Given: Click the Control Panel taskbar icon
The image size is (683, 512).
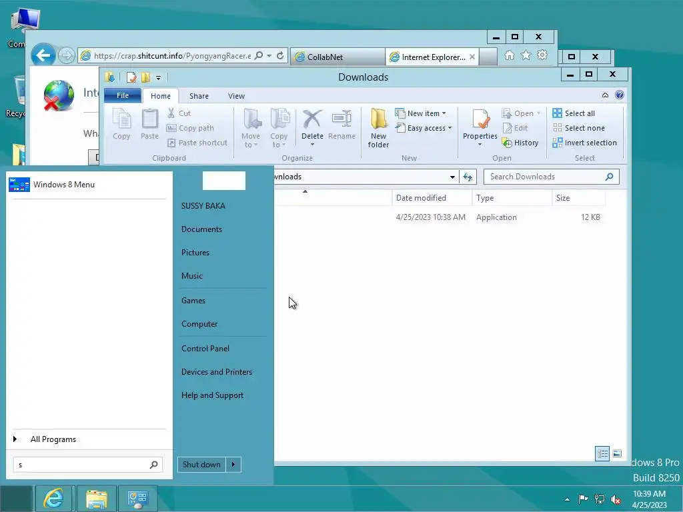Looking at the screenshot, I should tap(138, 499).
